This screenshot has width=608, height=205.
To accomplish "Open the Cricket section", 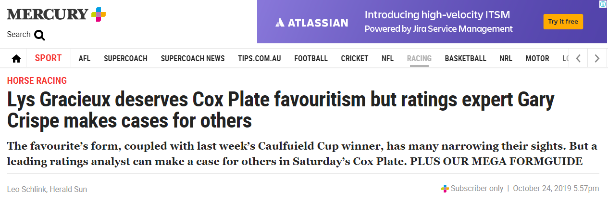I will (x=355, y=59).
